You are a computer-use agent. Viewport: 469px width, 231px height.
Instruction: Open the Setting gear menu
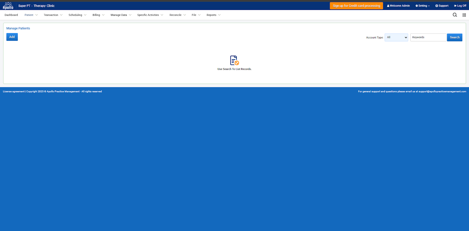point(422,6)
